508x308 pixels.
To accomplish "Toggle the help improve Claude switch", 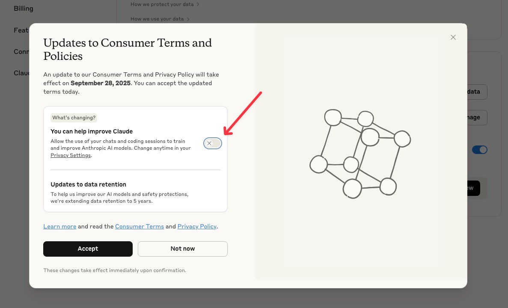I will (x=213, y=143).
